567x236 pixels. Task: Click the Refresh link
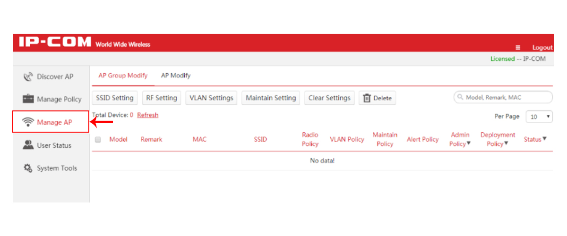pyautogui.click(x=148, y=115)
